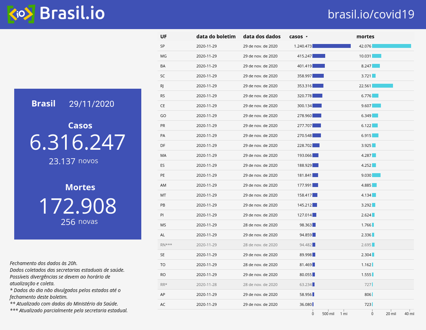Viewport: 426px width, 330px height.
Task: Select the SP deaths cyan bar
Action: point(392,46)
